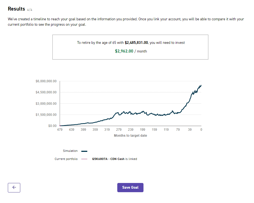Select the Simulation legend label

click(70, 151)
